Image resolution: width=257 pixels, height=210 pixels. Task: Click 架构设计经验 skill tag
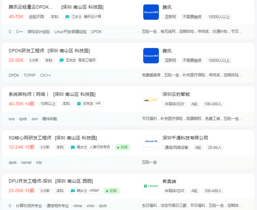click(39, 32)
